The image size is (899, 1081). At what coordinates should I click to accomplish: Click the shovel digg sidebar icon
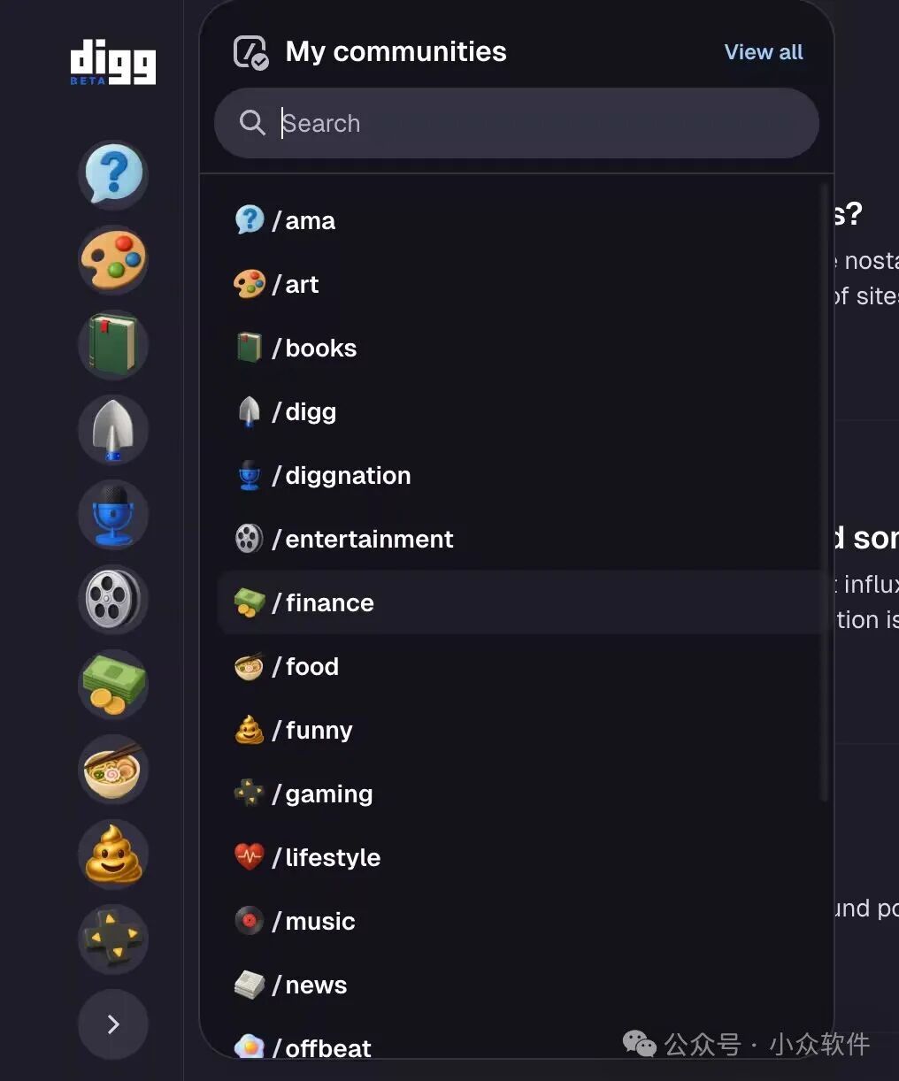112,429
